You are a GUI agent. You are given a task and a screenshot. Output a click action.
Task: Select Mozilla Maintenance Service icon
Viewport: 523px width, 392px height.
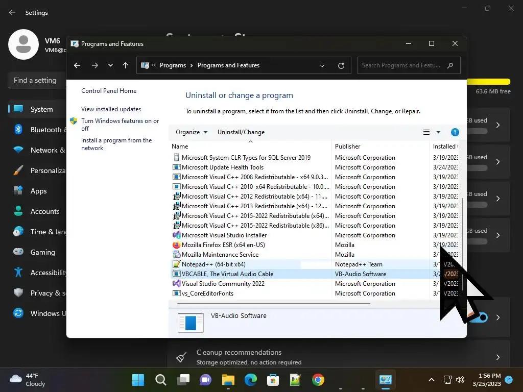click(x=176, y=254)
